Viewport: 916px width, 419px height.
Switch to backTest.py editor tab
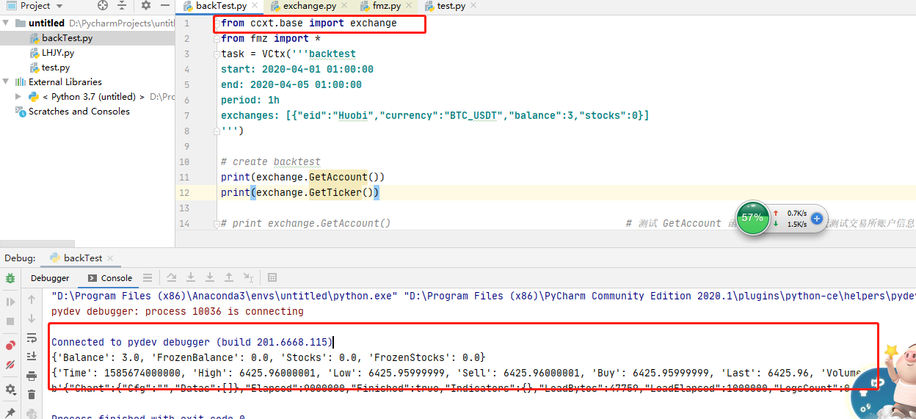click(220, 6)
